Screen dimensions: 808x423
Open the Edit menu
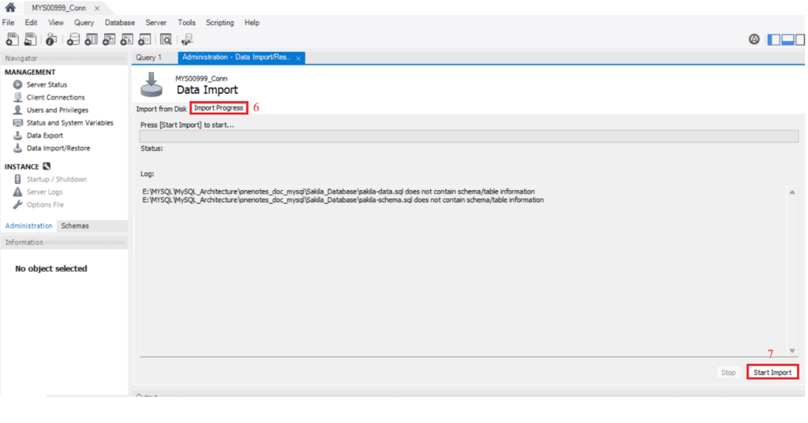[31, 23]
